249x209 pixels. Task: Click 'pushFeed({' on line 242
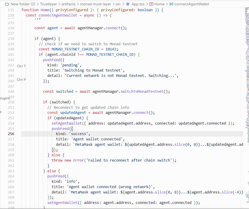(54, 60)
